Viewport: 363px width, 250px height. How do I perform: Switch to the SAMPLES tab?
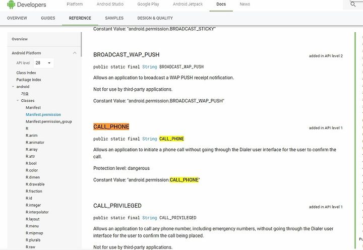tap(114, 18)
